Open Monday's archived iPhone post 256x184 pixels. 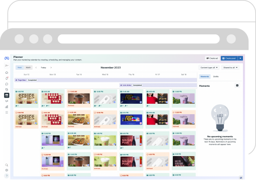(53, 162)
